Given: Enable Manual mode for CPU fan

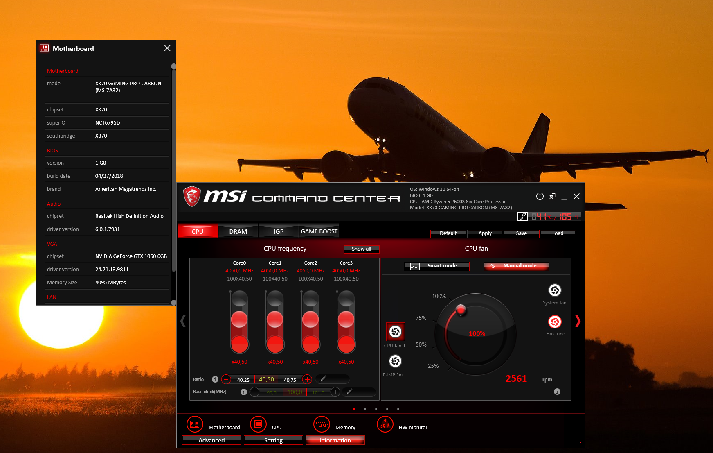Looking at the screenshot, I should click(516, 266).
